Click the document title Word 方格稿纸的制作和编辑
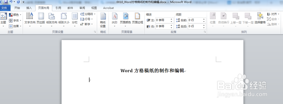 pos(152,71)
